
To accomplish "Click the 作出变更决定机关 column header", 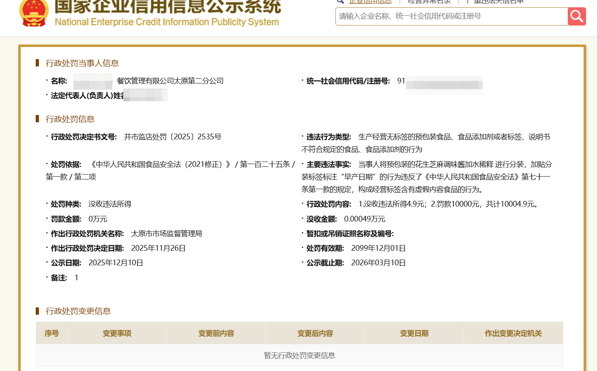I will (513, 333).
